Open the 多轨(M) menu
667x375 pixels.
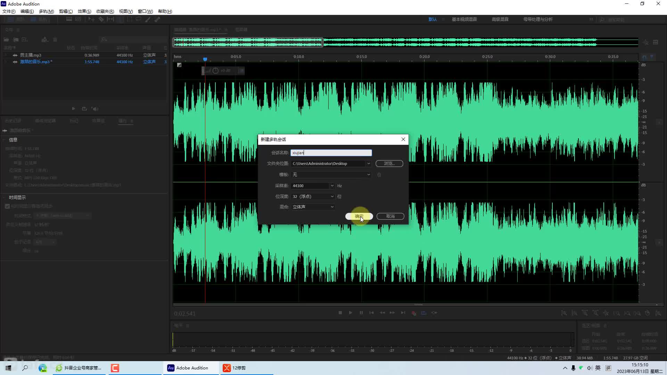[x=46, y=11]
